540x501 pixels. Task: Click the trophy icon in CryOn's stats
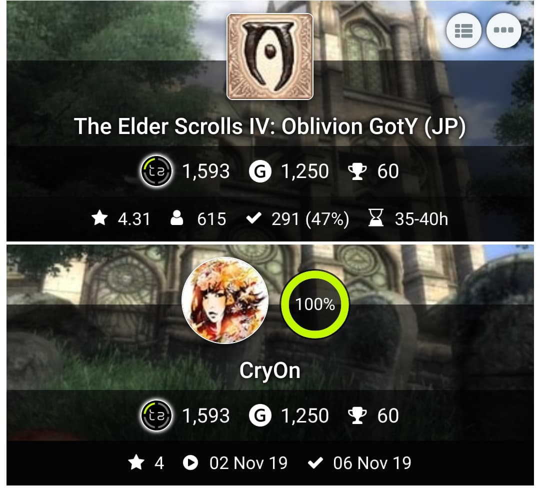(x=357, y=415)
